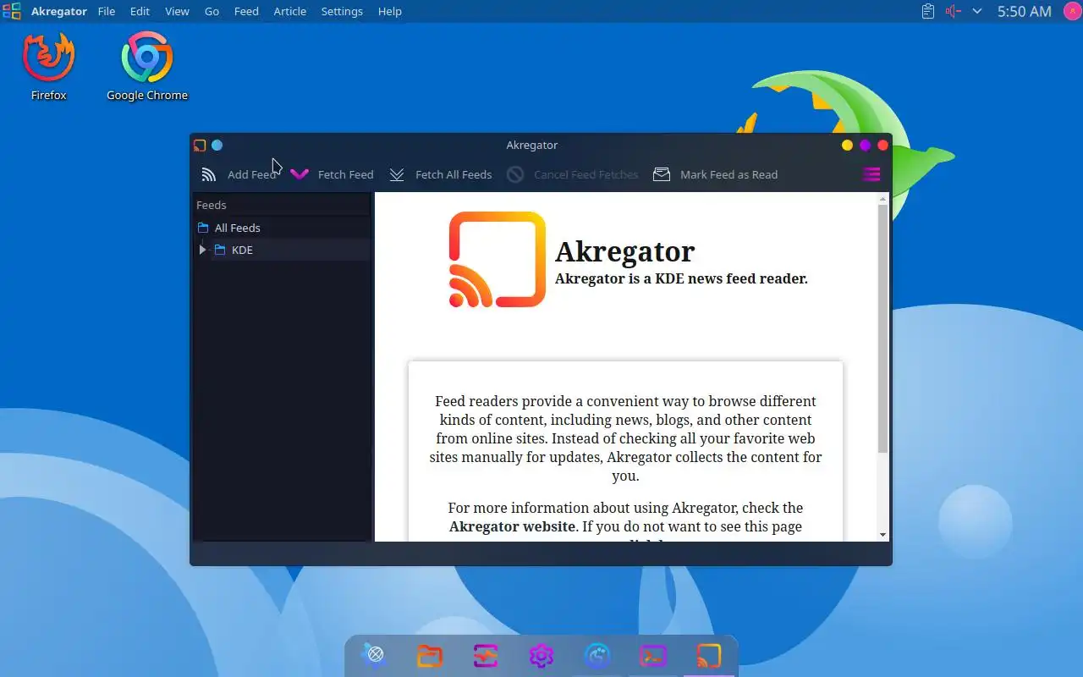1083x677 pixels.
Task: Open the application launcher at top left
Action: coord(12,11)
